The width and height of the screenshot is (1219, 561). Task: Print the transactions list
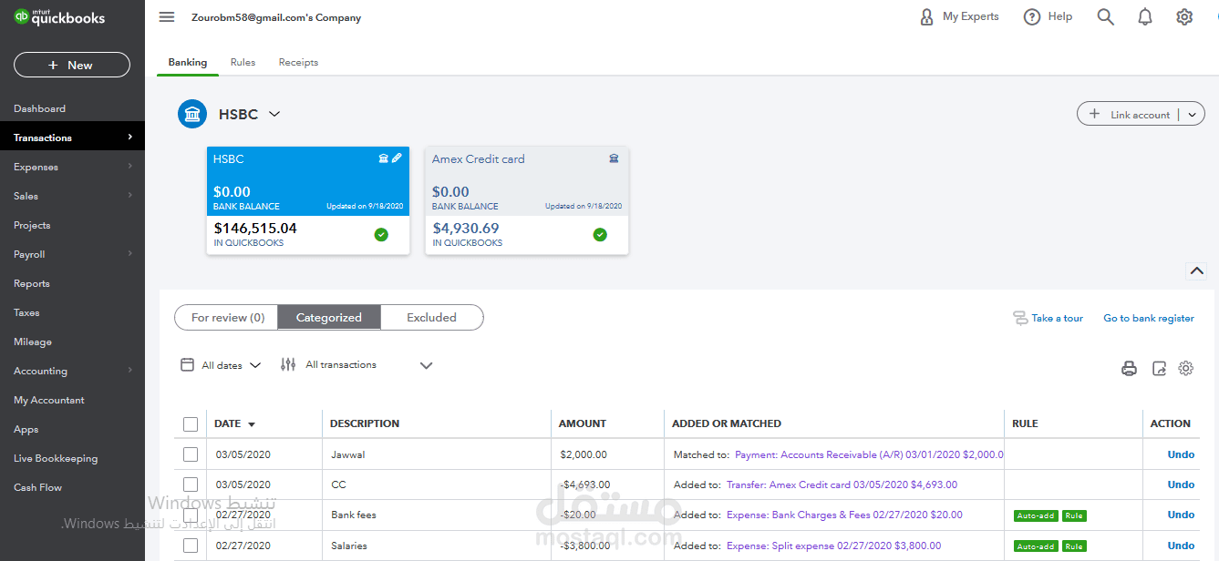[x=1129, y=369]
